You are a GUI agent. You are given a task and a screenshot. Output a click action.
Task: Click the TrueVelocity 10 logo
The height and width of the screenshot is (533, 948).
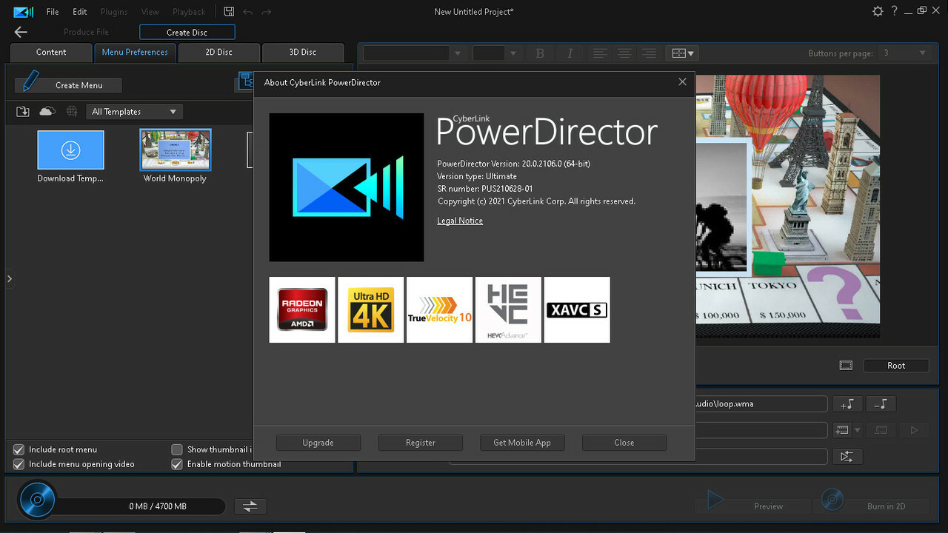tap(440, 309)
